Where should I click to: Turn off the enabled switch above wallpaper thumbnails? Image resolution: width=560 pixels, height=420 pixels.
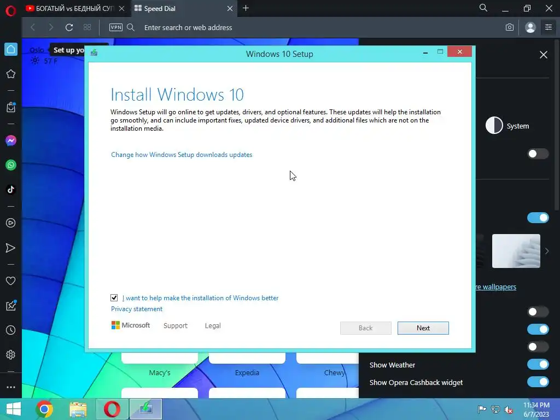538,218
